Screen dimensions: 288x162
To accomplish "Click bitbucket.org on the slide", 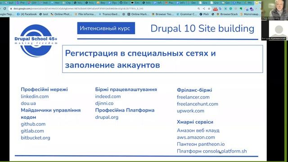I will click(36, 138).
